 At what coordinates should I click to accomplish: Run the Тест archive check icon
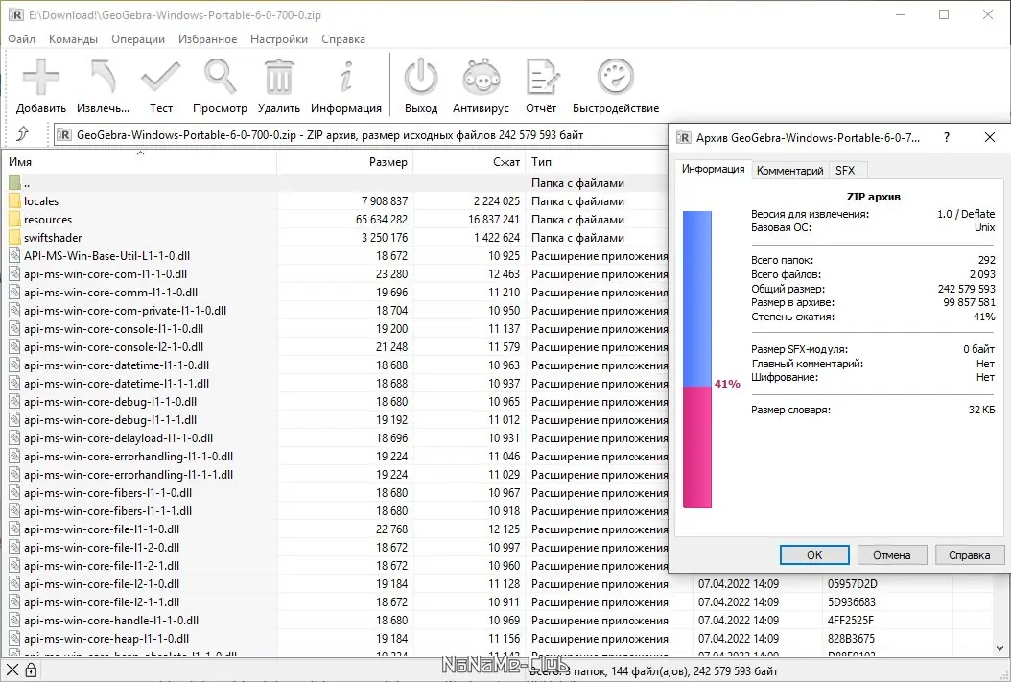(x=160, y=78)
